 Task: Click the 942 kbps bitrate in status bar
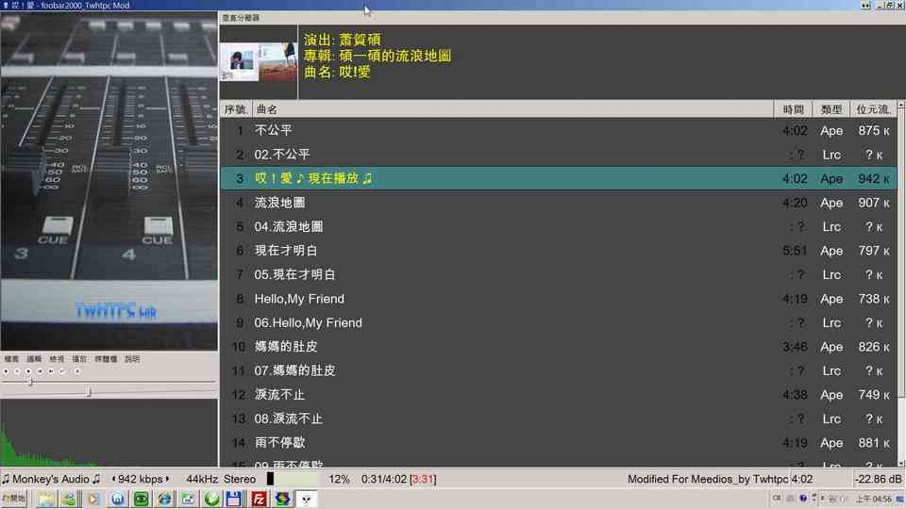click(141, 479)
